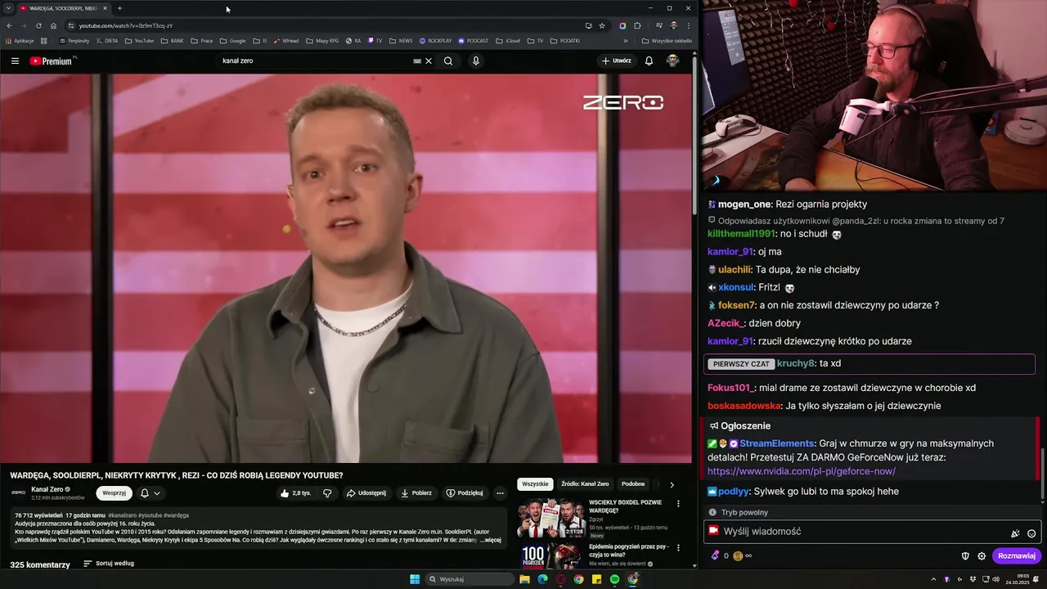Click the Wesprzyj join button
Image resolution: width=1047 pixels, height=589 pixels.
[x=114, y=493]
